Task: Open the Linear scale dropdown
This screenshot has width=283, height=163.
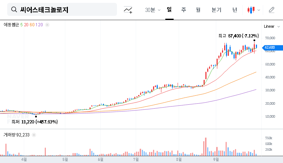Action: point(272,27)
